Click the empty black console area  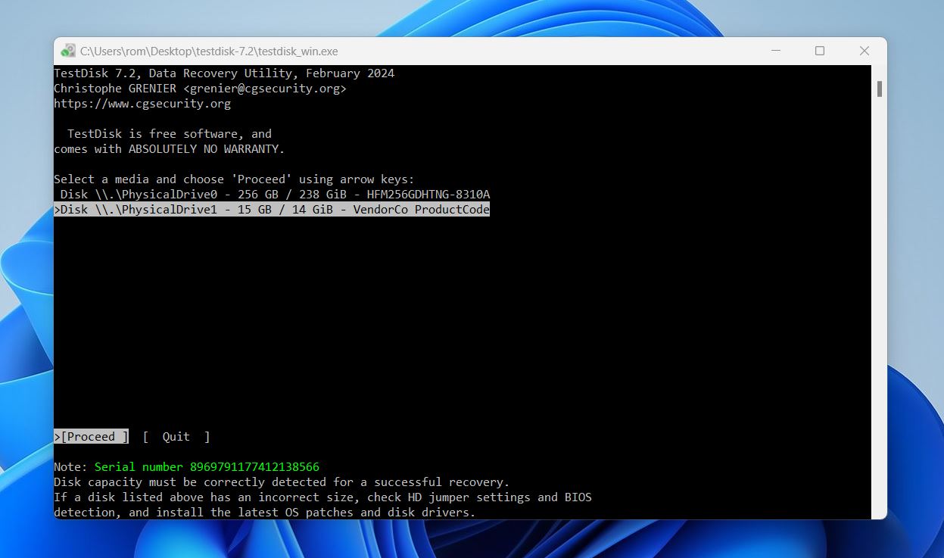454,318
